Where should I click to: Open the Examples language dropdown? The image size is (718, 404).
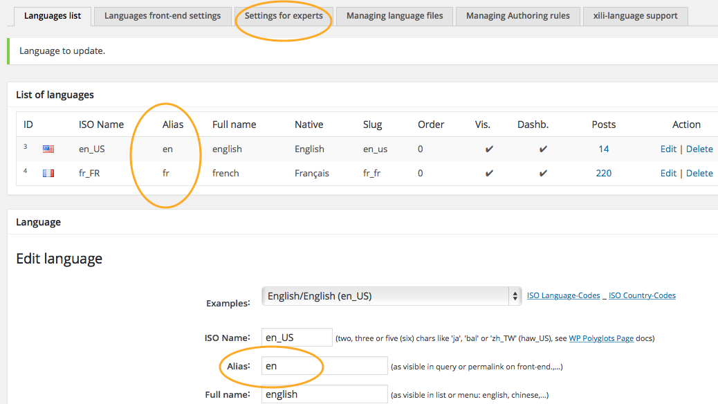click(x=387, y=295)
